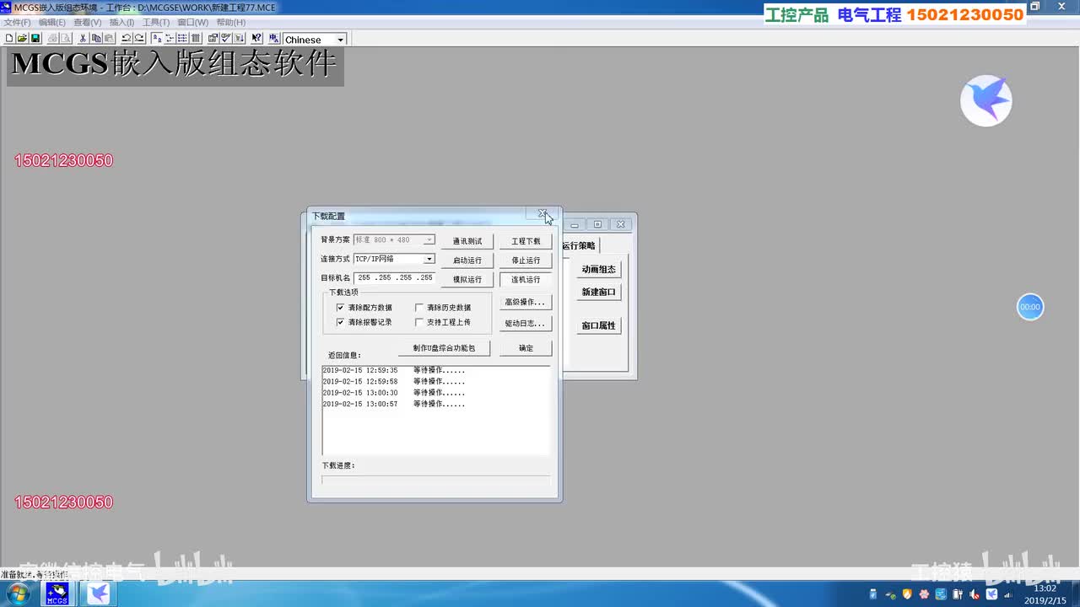Click the Redo arrow toolbar icon
The height and width of the screenshot is (607, 1080).
tap(139, 39)
